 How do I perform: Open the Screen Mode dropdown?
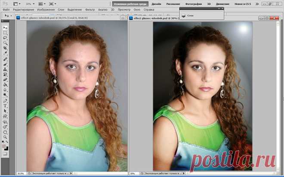(x=53, y=3)
